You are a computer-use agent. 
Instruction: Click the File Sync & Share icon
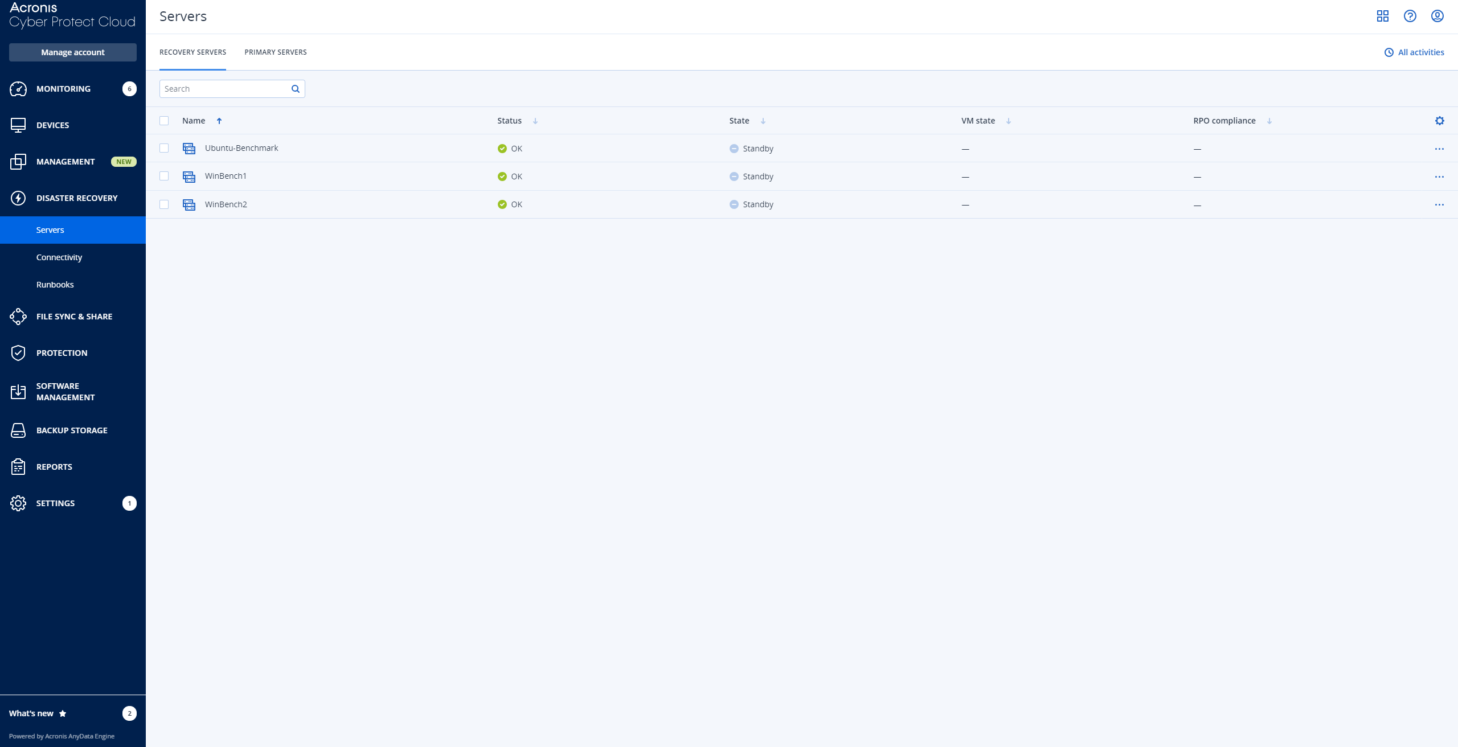coord(18,317)
